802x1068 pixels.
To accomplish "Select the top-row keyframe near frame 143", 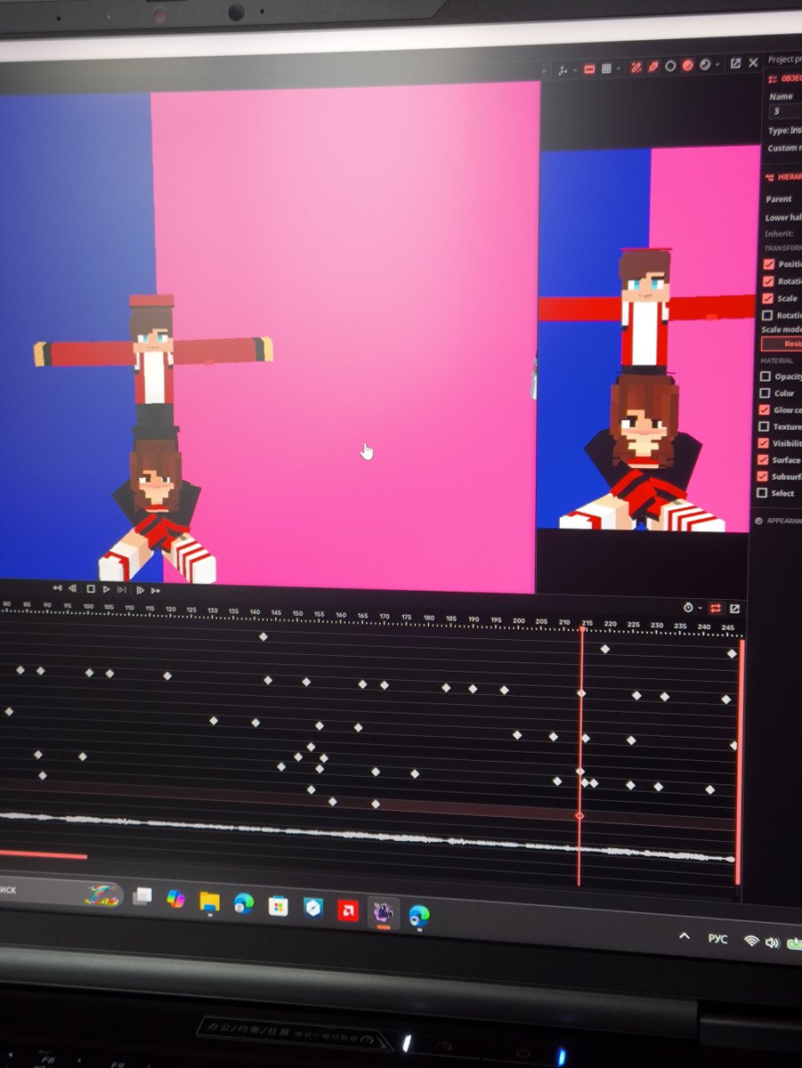I will pos(263,636).
